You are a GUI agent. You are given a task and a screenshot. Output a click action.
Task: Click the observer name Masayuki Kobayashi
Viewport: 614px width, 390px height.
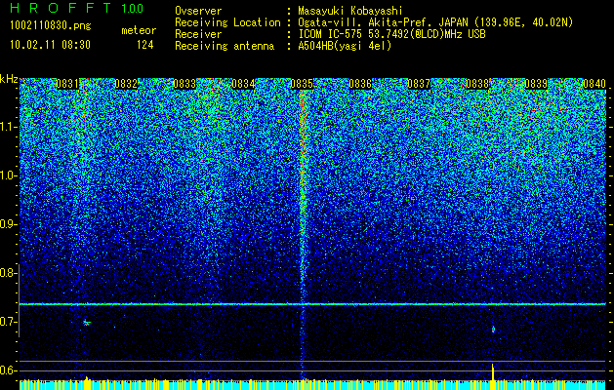tap(350, 11)
